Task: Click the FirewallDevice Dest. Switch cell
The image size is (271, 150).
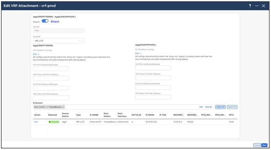Action: (110, 122)
